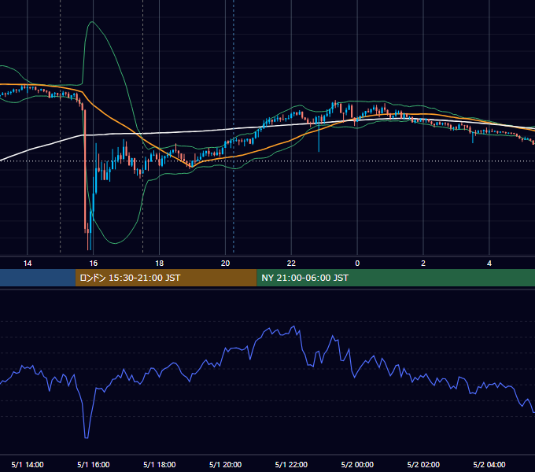The width and height of the screenshot is (535, 472).
Task: Click the 22 hour axis label
Action: [x=291, y=264]
